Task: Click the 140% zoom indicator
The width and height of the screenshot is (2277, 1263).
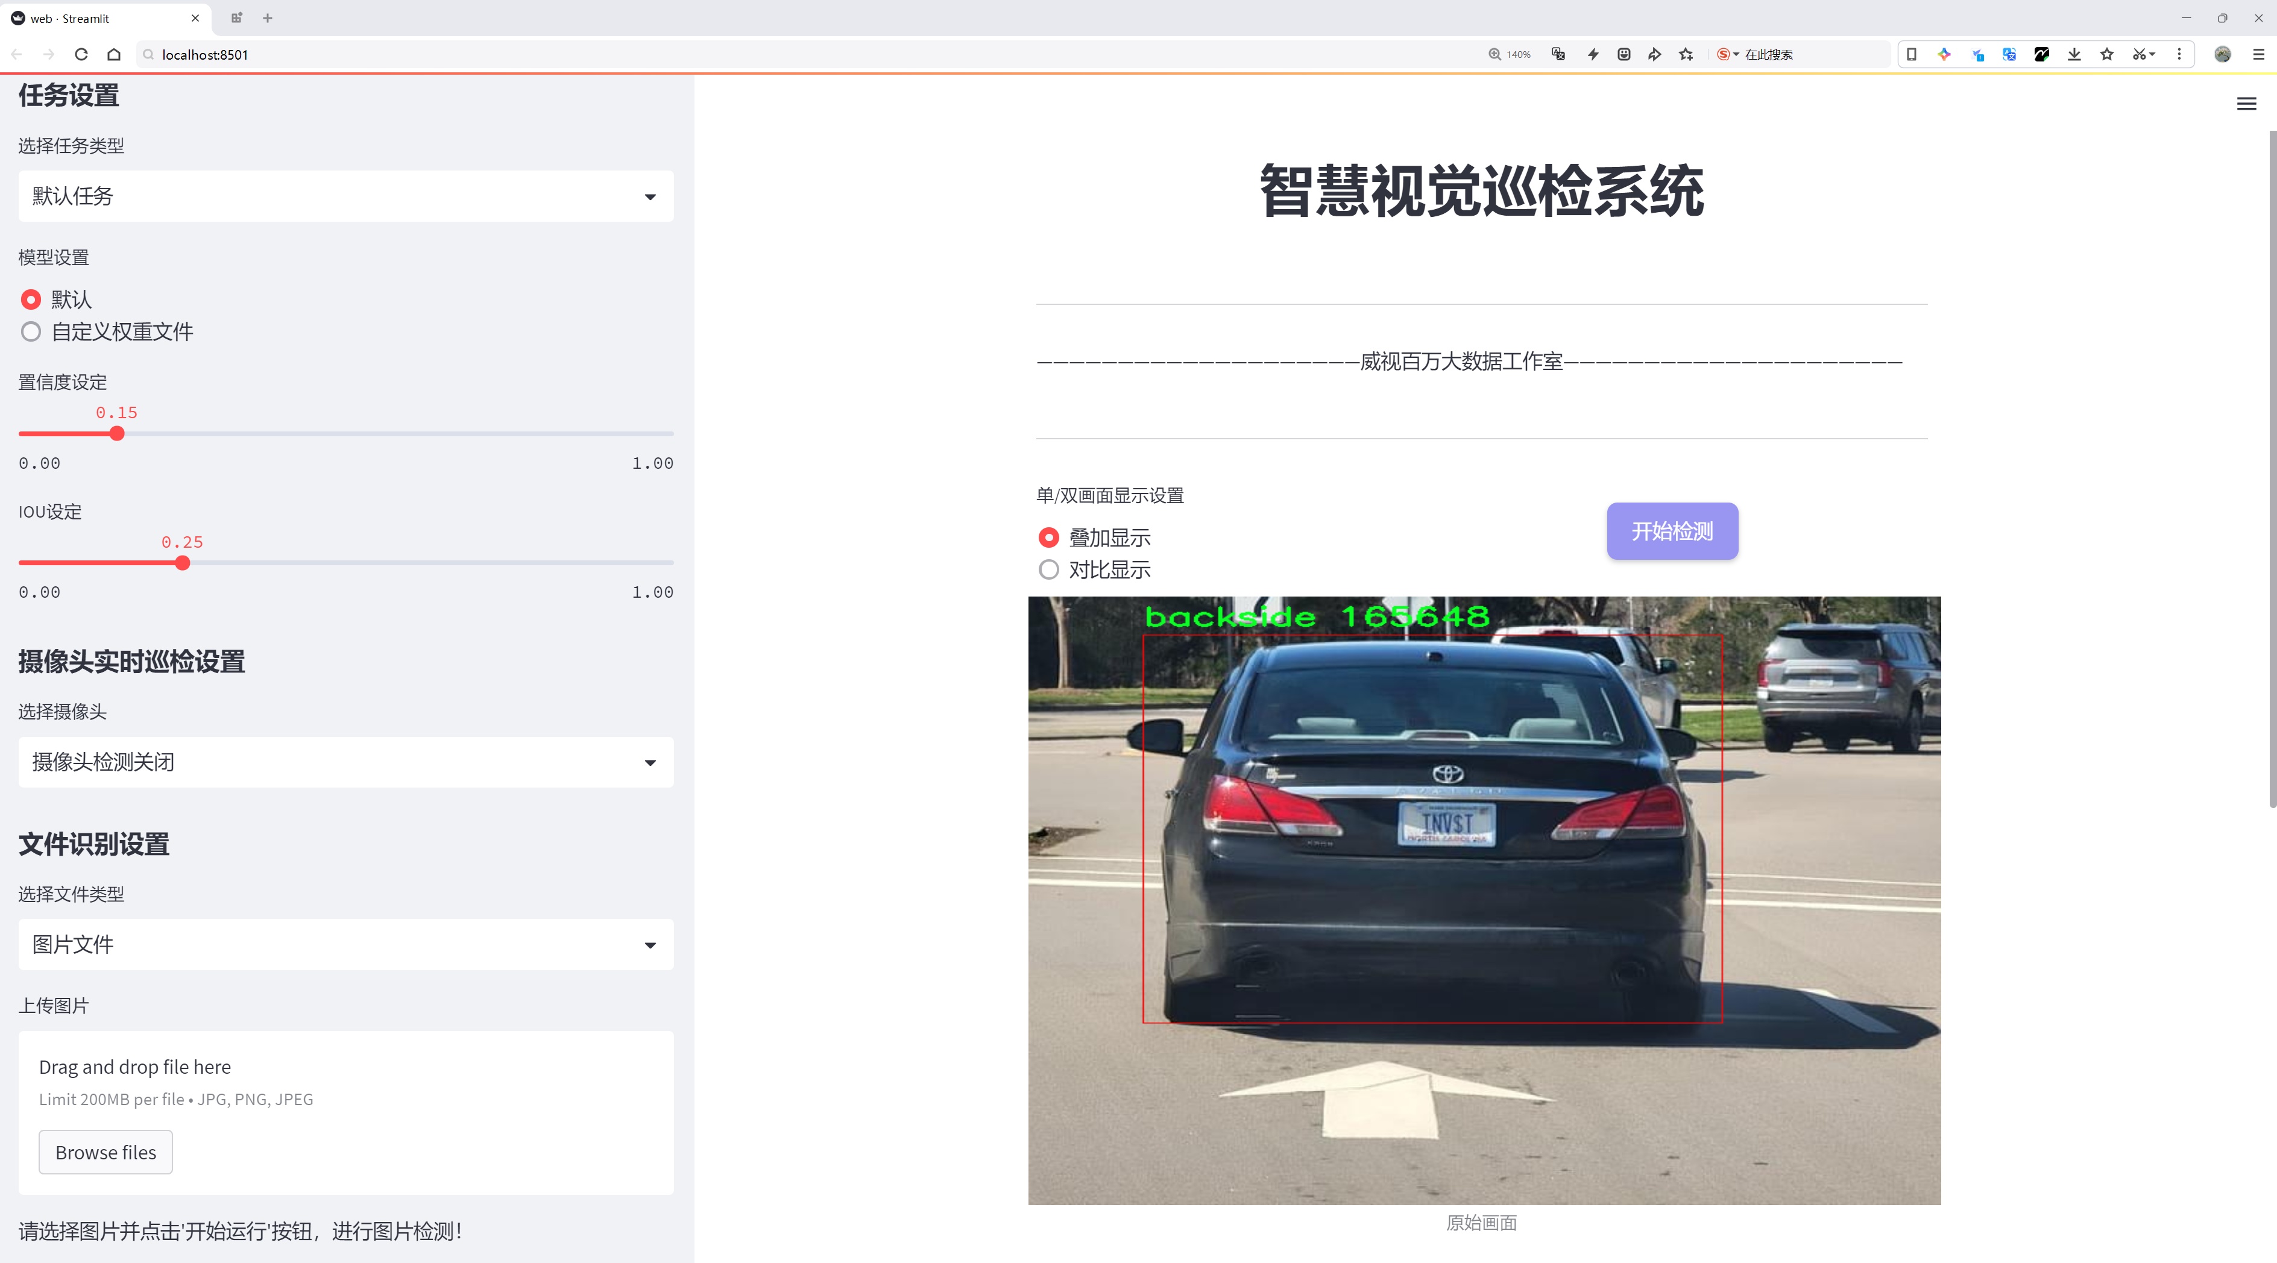Action: point(1510,55)
